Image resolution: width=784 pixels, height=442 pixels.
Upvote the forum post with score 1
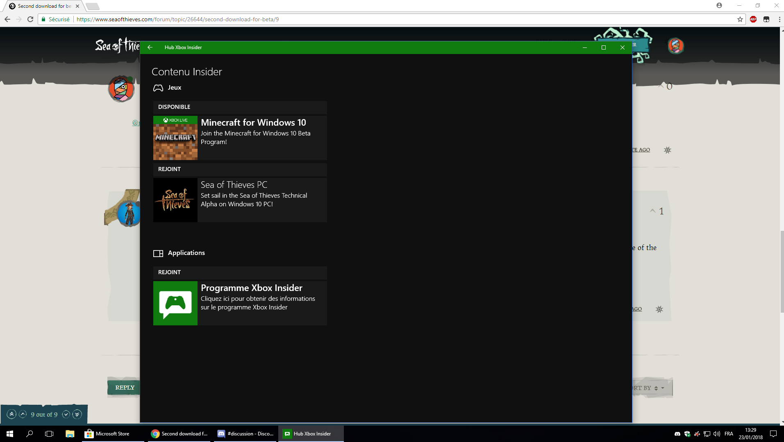(652, 211)
